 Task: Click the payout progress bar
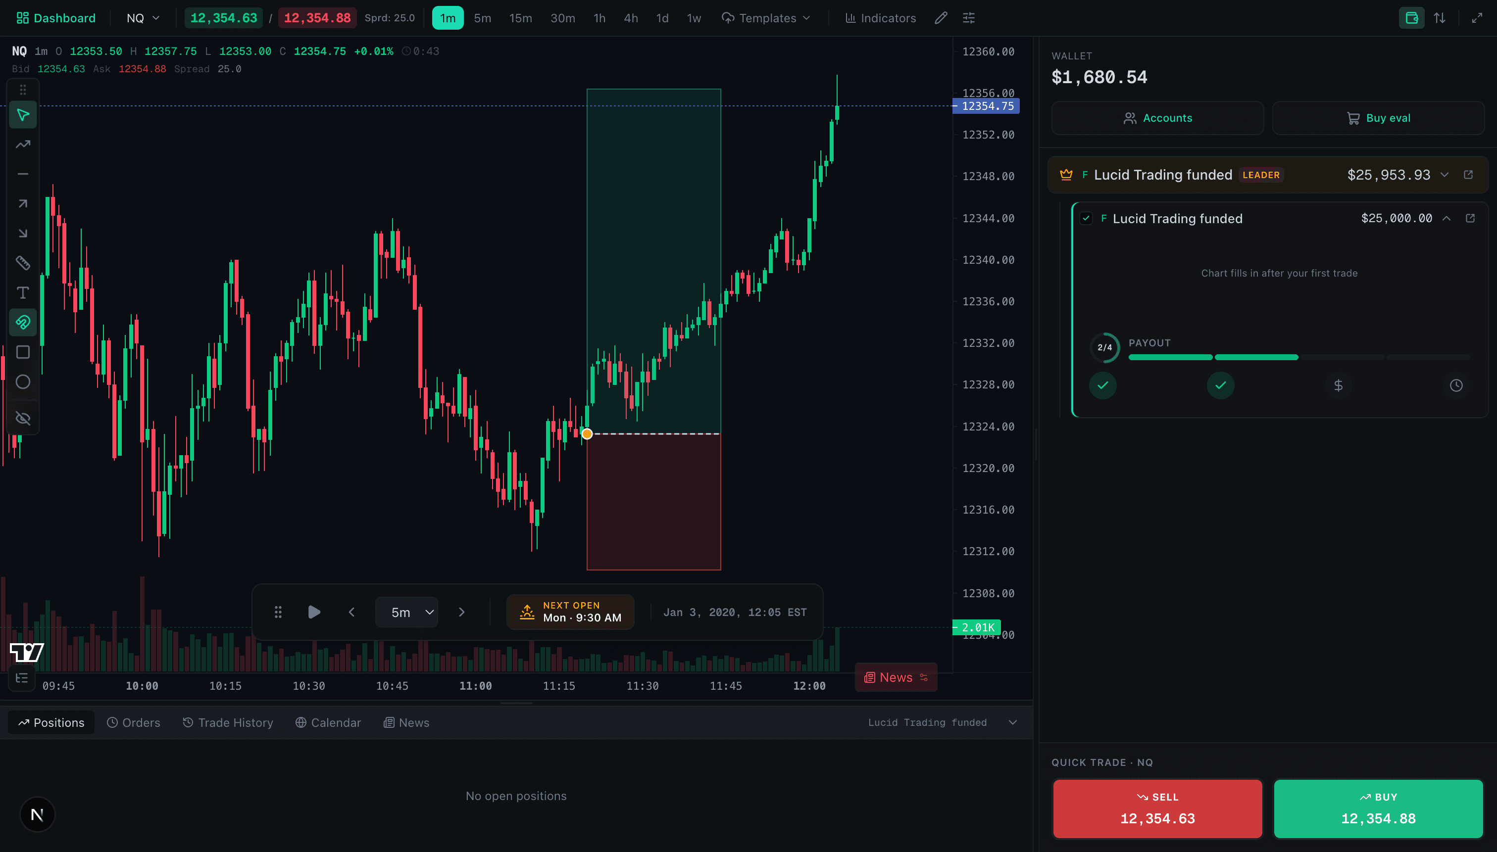coord(1298,357)
